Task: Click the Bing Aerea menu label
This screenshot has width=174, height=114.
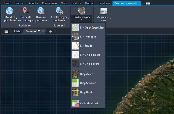Action: click(x=87, y=74)
